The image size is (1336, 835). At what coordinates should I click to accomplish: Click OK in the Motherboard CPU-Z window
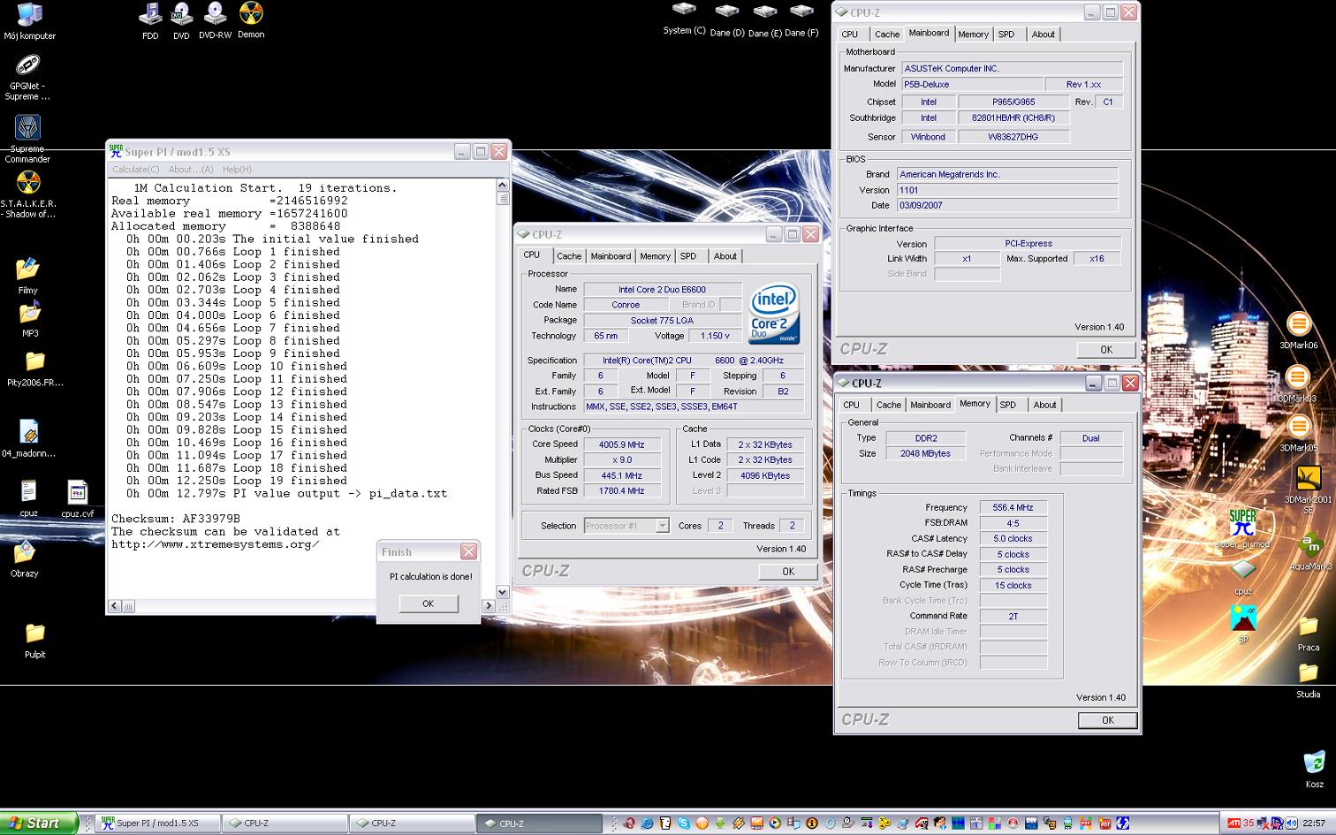[x=1106, y=350]
